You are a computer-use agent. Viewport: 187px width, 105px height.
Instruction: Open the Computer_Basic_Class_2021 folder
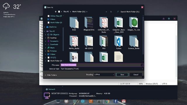click(x=119, y=25)
